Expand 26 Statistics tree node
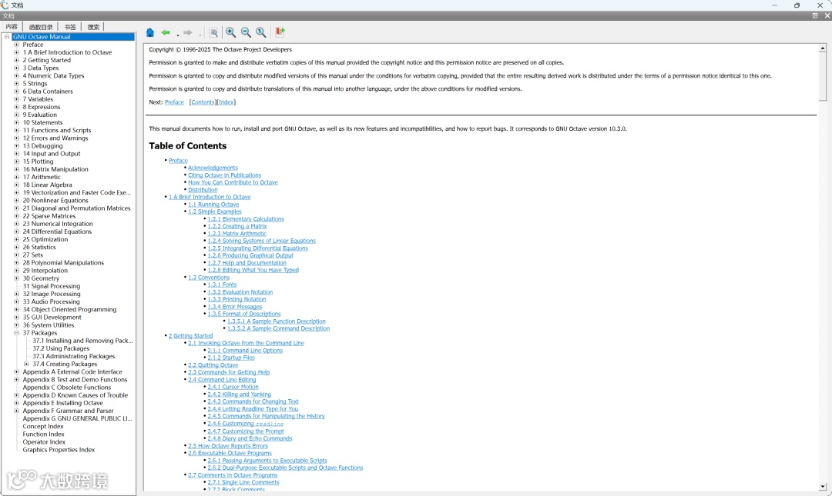 pos(16,248)
